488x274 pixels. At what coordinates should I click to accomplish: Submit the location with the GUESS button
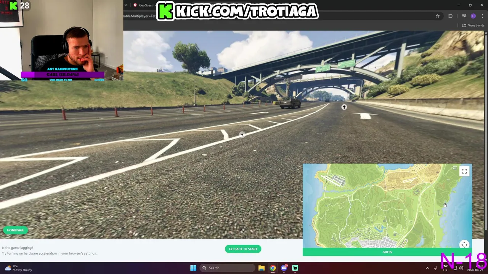[x=387, y=252]
